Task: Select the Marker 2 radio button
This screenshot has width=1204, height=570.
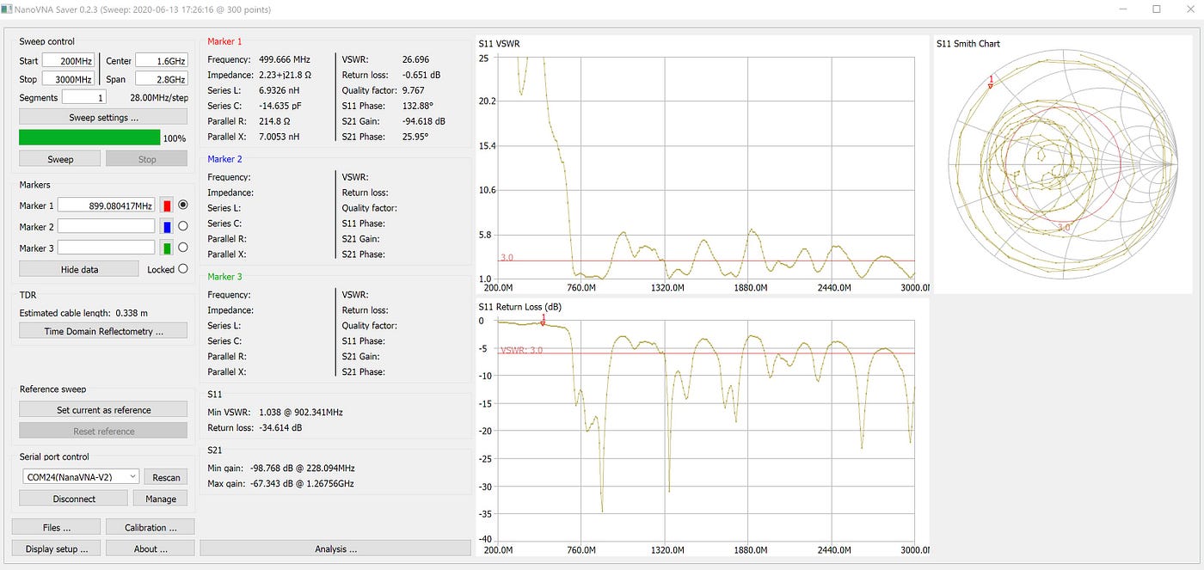Action: click(x=182, y=227)
